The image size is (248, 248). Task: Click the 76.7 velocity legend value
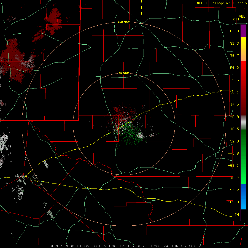point(234,55)
